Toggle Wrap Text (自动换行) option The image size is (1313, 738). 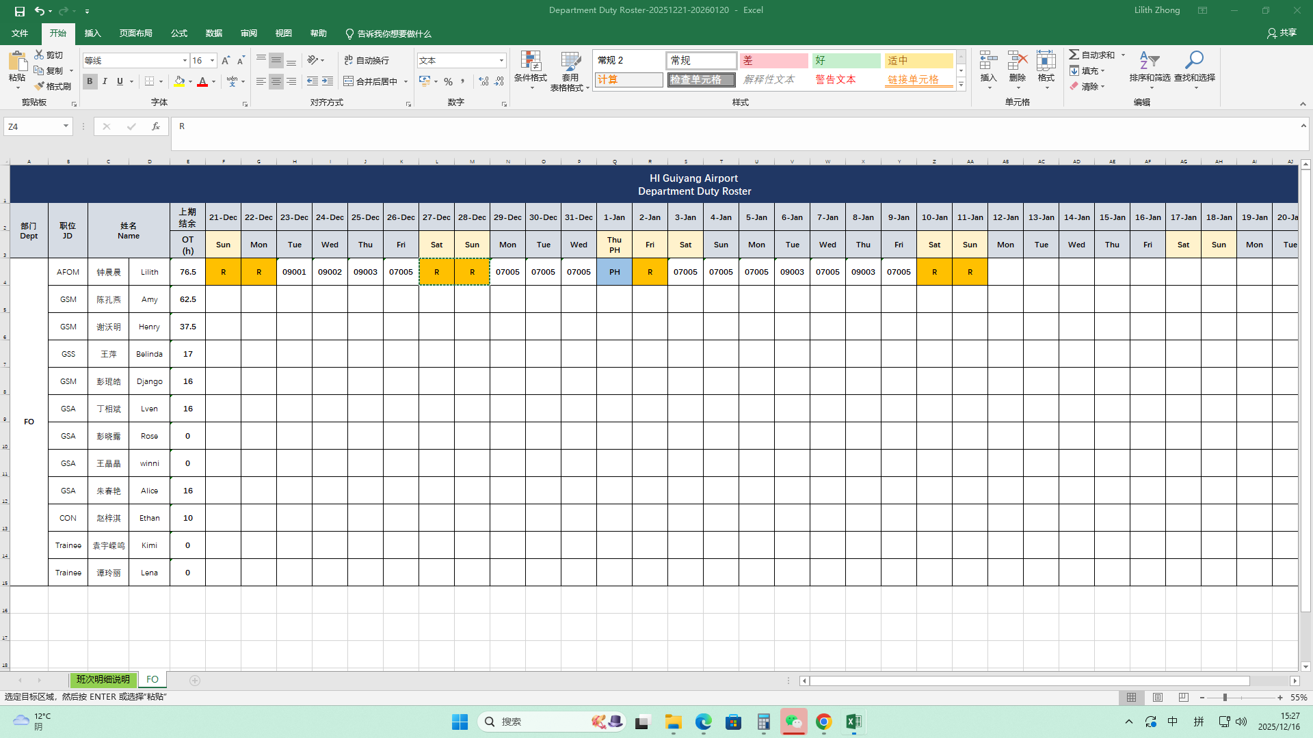pos(367,60)
